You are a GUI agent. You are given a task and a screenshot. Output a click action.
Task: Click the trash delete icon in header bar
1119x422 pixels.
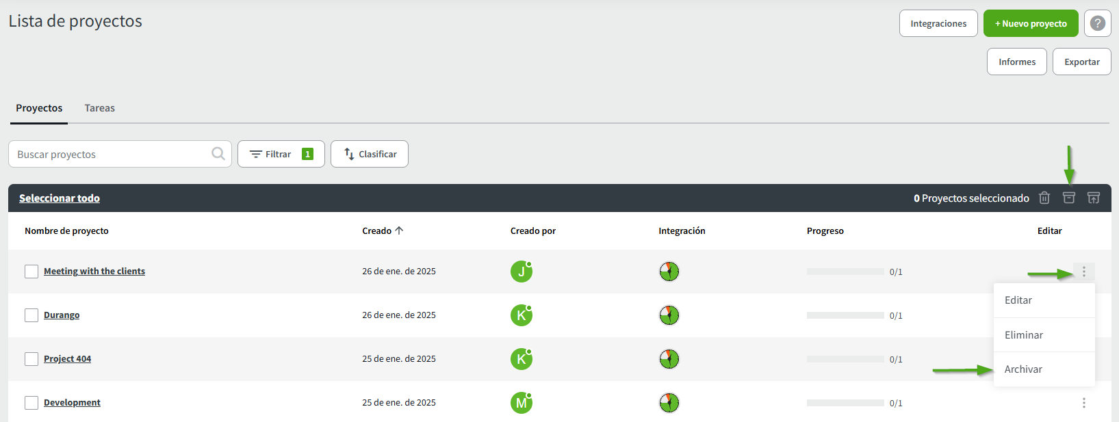click(1044, 198)
